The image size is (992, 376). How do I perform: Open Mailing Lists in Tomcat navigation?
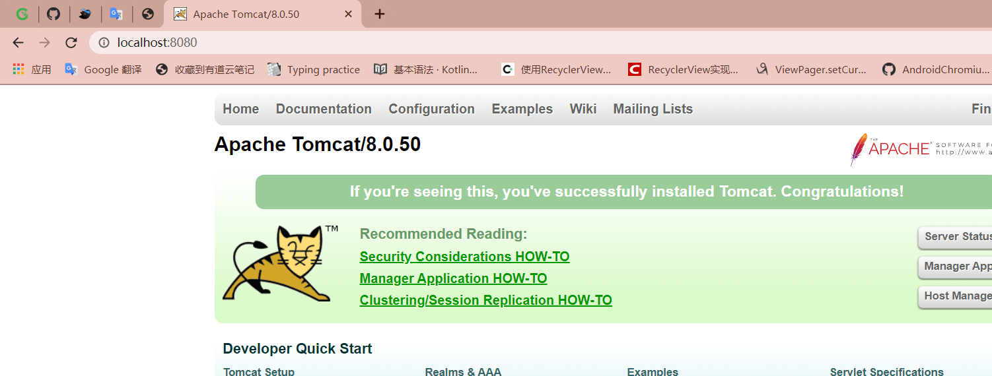[653, 109]
